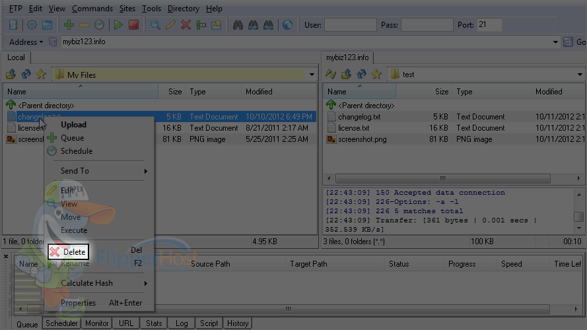This screenshot has height=330, width=587.
Task: Click the remote pane connect icon
Action: click(331, 74)
